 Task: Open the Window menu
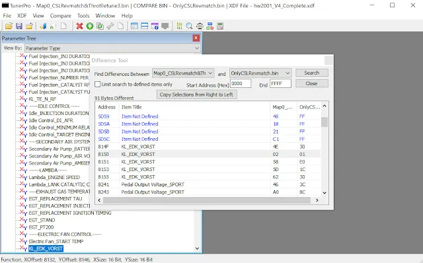105,16
